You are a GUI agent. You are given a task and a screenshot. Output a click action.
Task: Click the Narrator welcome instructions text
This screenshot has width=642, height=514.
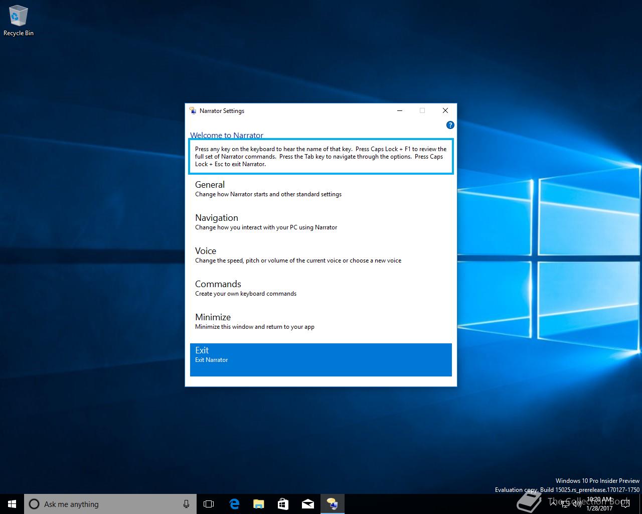coord(321,157)
